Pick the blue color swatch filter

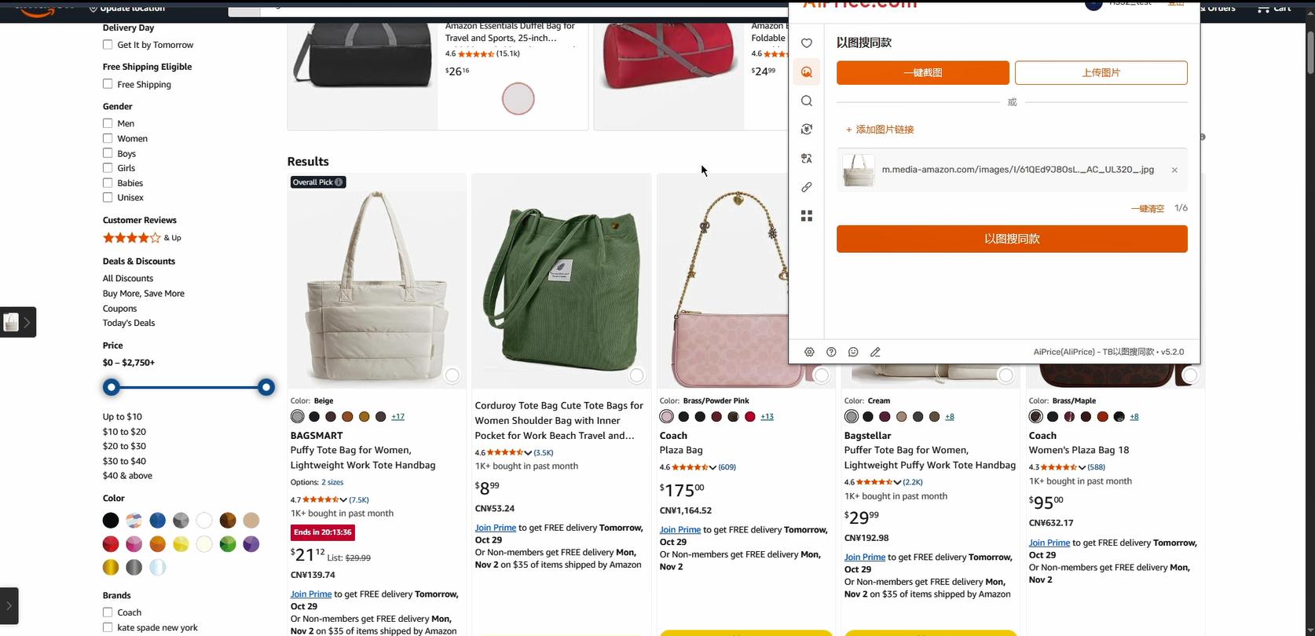click(x=158, y=521)
